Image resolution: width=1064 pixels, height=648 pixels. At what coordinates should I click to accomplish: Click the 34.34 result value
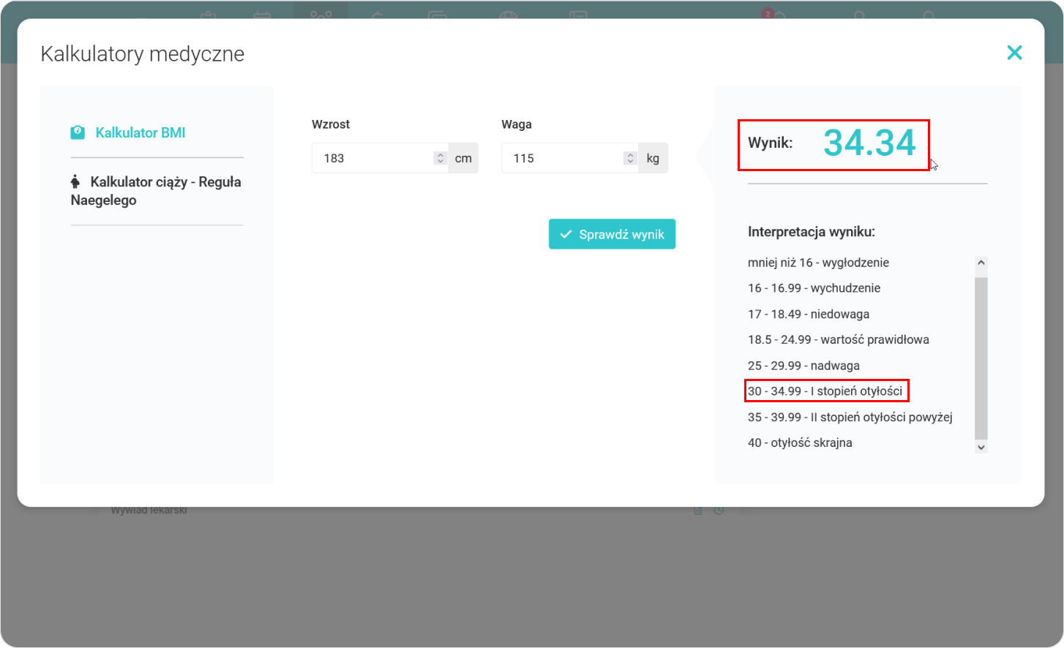[x=869, y=143]
